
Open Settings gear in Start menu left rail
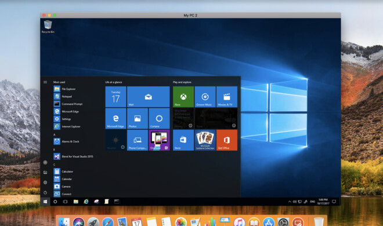45,183
